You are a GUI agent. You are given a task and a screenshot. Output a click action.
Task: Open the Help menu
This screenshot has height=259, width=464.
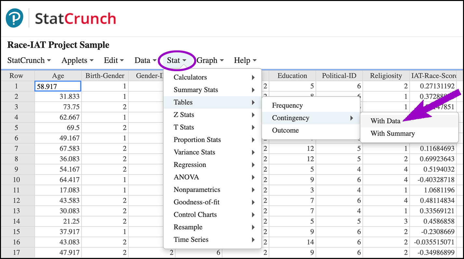click(x=245, y=60)
